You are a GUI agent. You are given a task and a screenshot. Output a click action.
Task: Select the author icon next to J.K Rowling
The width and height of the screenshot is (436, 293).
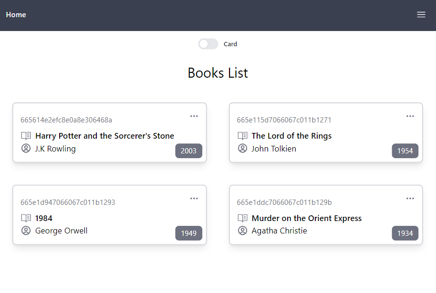pyautogui.click(x=26, y=149)
